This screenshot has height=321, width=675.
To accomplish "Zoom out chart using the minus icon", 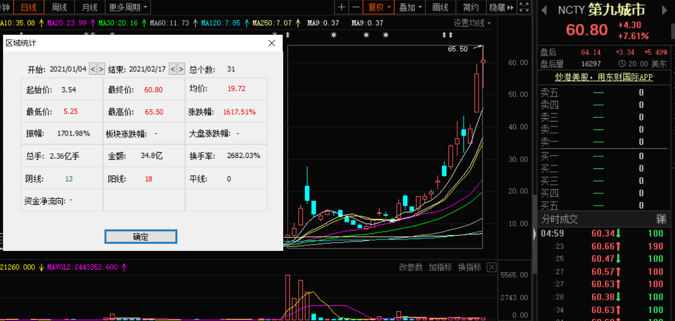I will (356, 7).
